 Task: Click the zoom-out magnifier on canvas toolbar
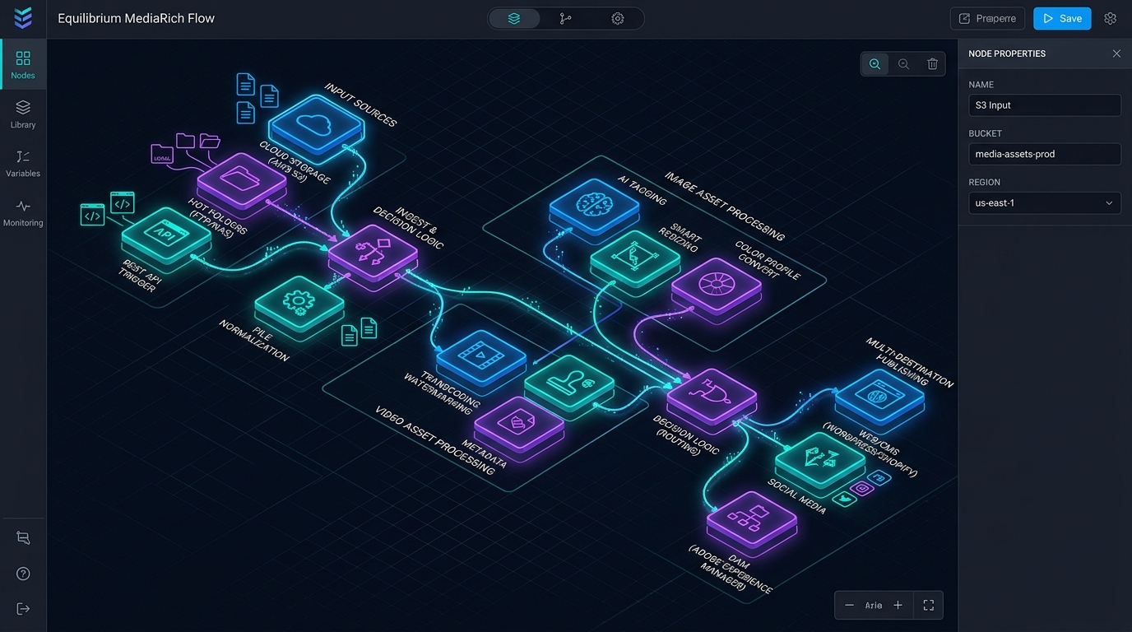[x=903, y=64]
